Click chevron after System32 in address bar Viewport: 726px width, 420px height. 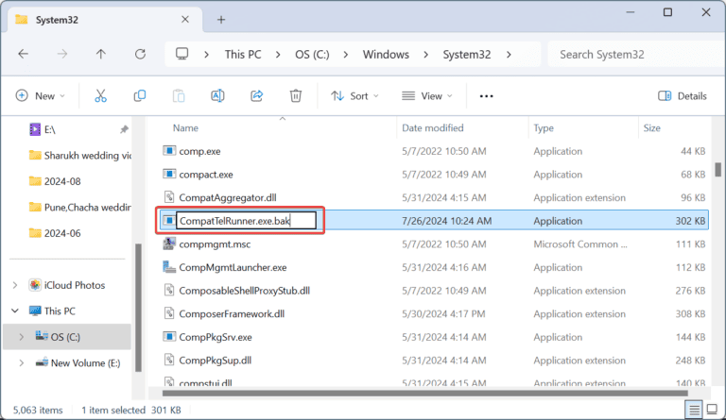pos(509,55)
